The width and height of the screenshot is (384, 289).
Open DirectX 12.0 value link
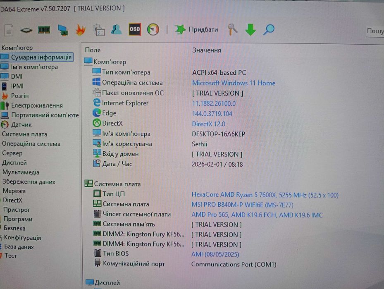pyautogui.click(x=208, y=124)
